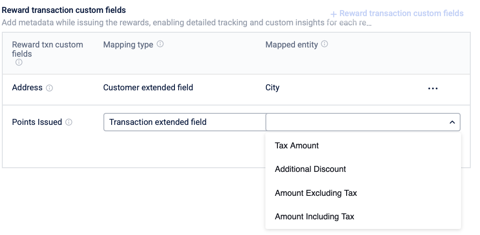The image size is (480, 235).
Task: Select Tax Amount from the dropdown list
Action: [x=297, y=146]
